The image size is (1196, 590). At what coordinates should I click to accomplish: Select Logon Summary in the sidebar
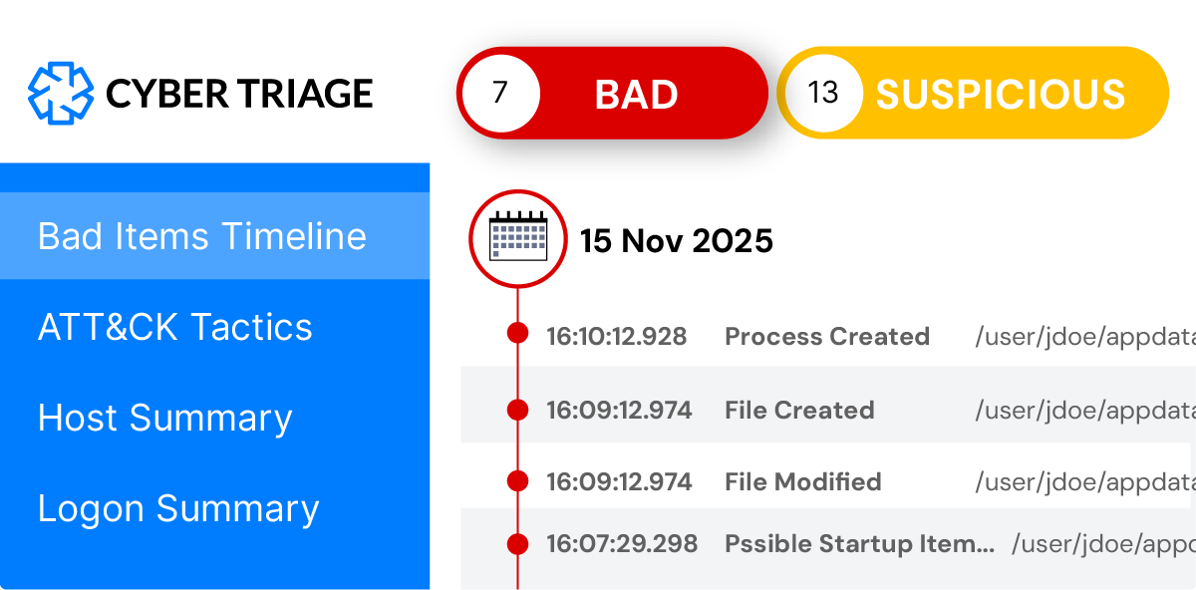pos(178,508)
